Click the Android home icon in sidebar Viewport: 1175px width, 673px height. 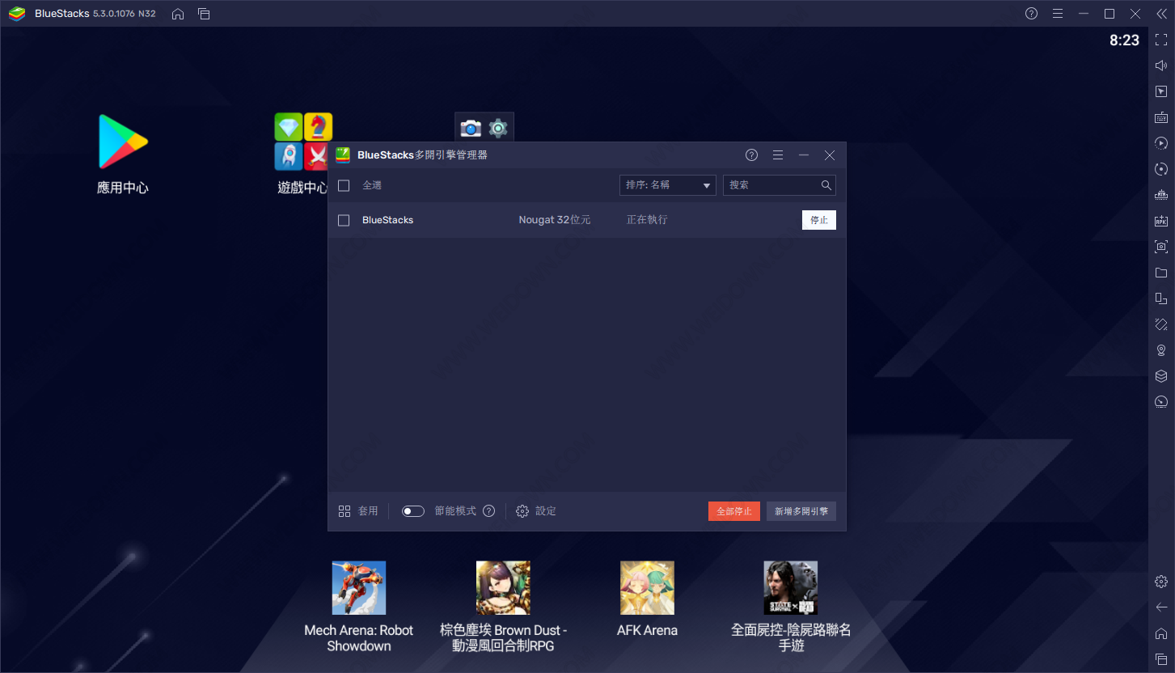coord(1161,633)
